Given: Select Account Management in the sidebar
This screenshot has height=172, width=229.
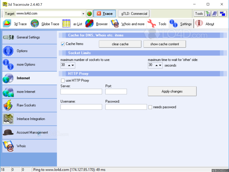Looking at the screenshot, I should (30, 132).
